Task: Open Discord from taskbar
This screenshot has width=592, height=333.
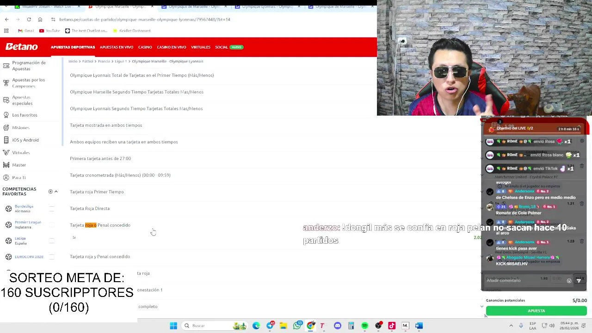Action: tap(338, 326)
